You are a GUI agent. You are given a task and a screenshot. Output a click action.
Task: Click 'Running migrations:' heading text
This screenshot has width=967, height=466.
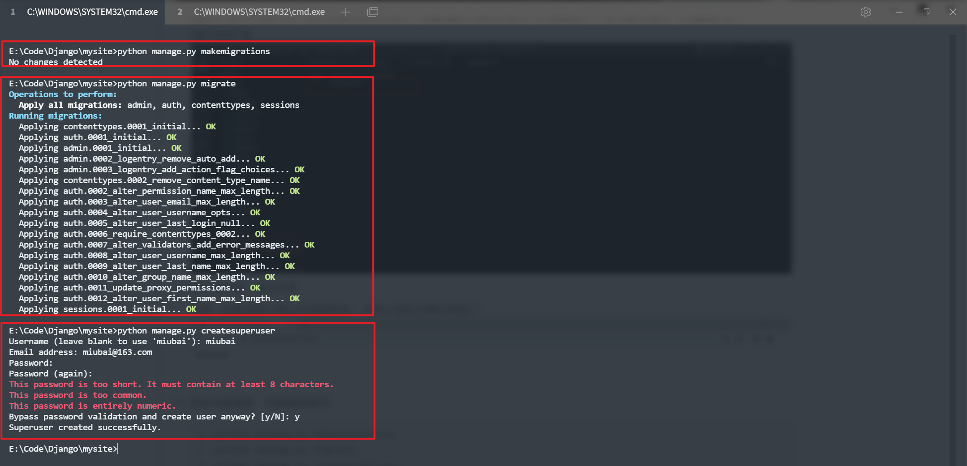click(56, 116)
